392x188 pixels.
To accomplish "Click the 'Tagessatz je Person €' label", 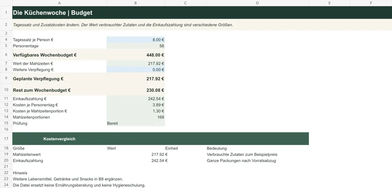I will [33, 40].
